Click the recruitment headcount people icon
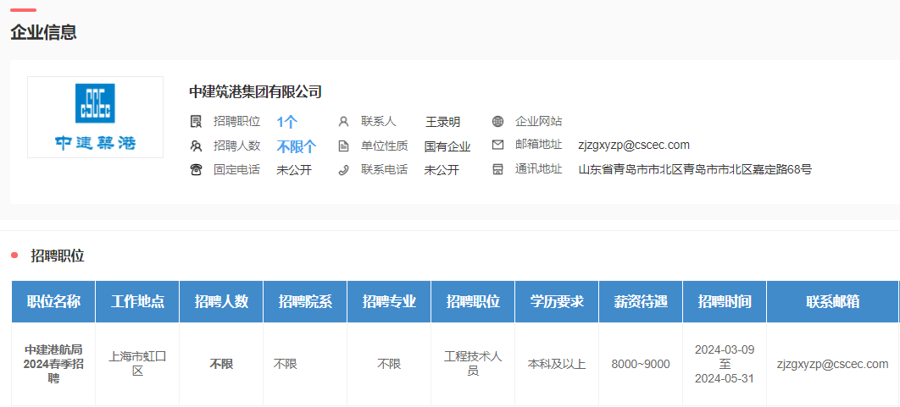Image resolution: width=900 pixels, height=407 pixels. (x=197, y=146)
